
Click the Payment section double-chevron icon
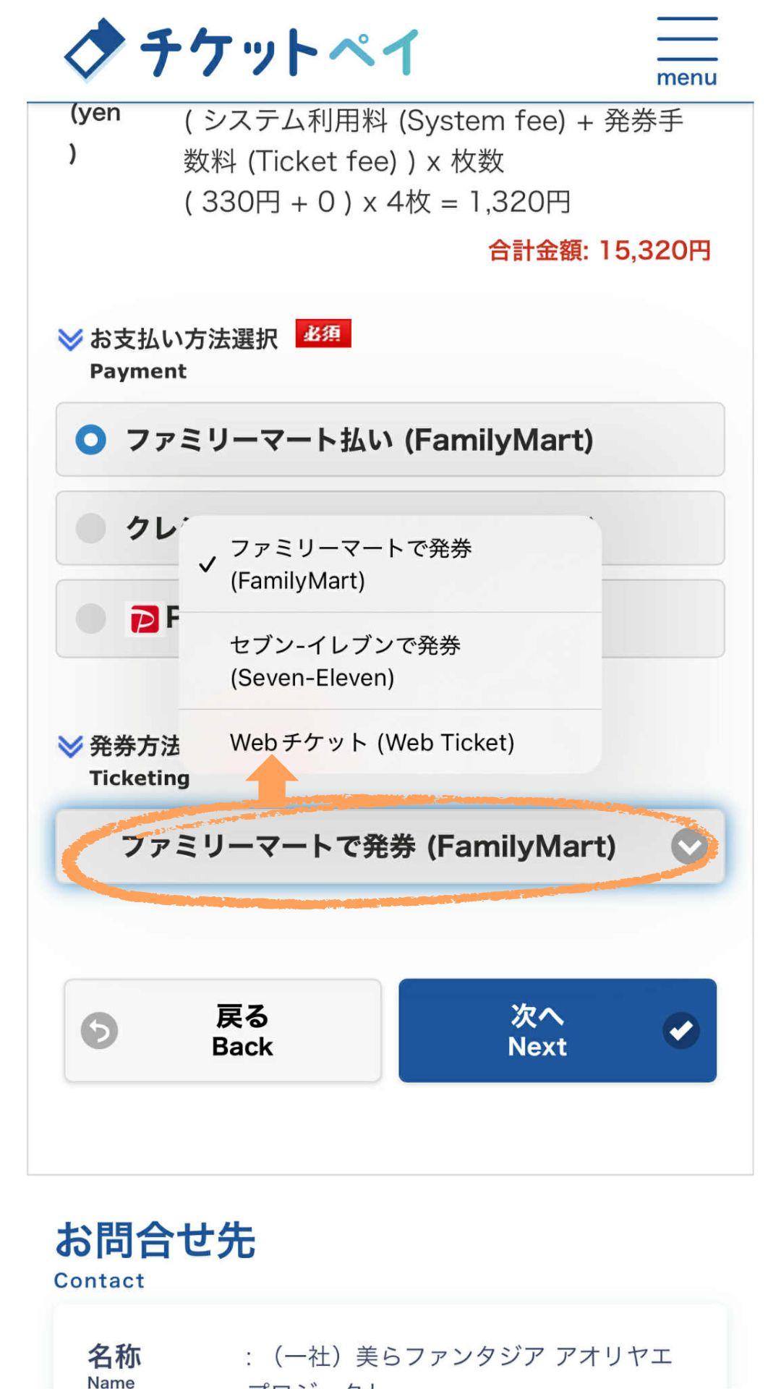[x=70, y=339]
